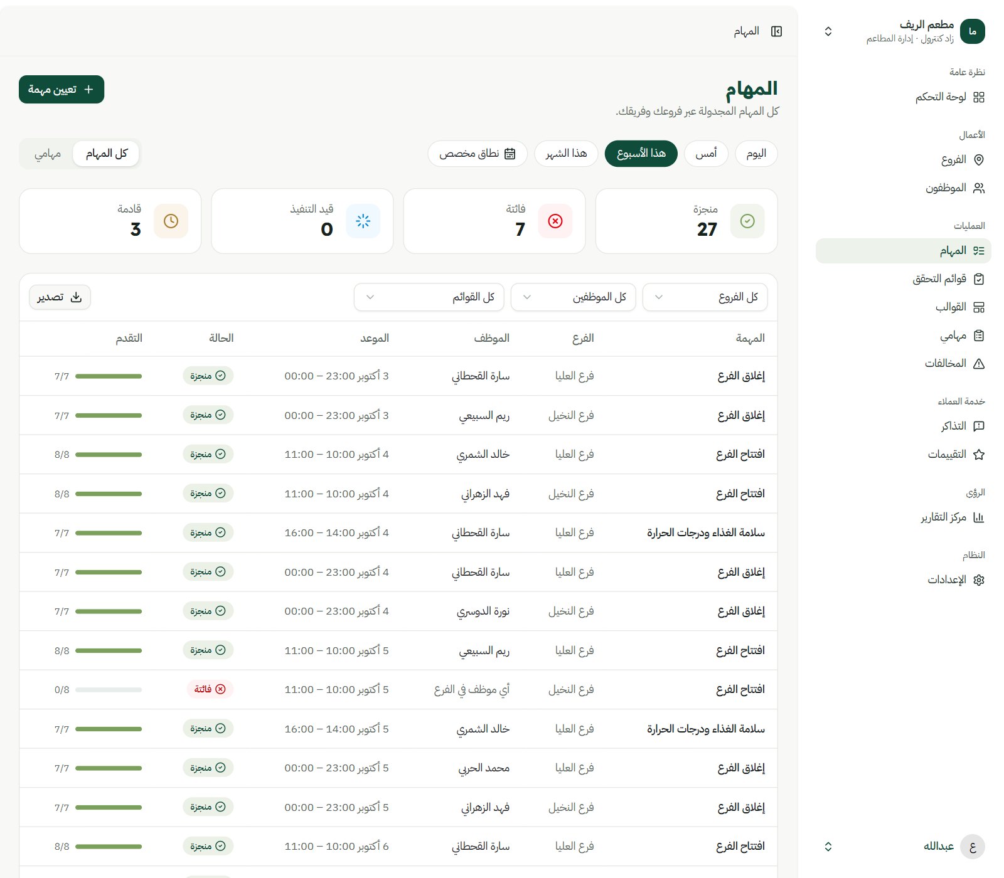Viewport: 1004px width, 878px height.
Task: Click the منجزة 27 summary card
Action: [686, 221]
